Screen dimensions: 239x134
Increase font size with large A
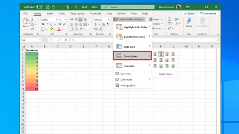60,24
